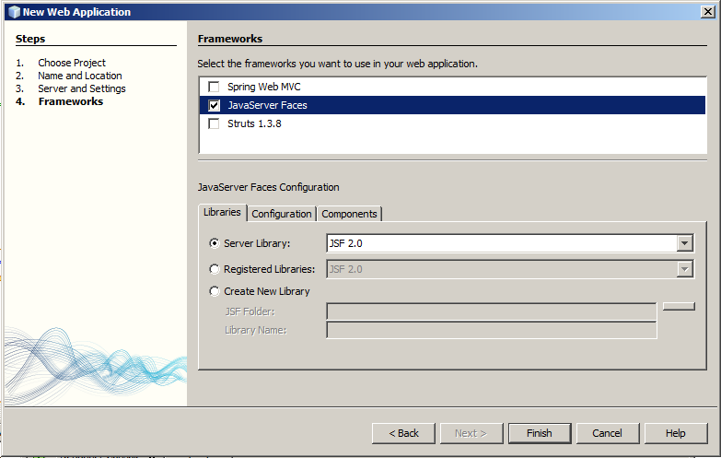The height and width of the screenshot is (458, 721).
Task: Open the Components tab
Action: [x=349, y=214]
